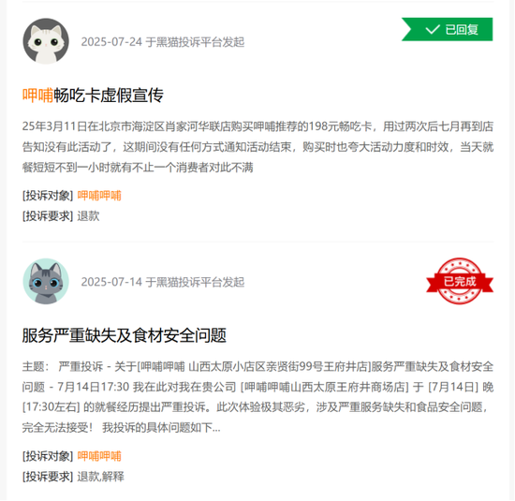
Task: Click the [投诉对象] label in second complaint
Action: tap(48, 456)
